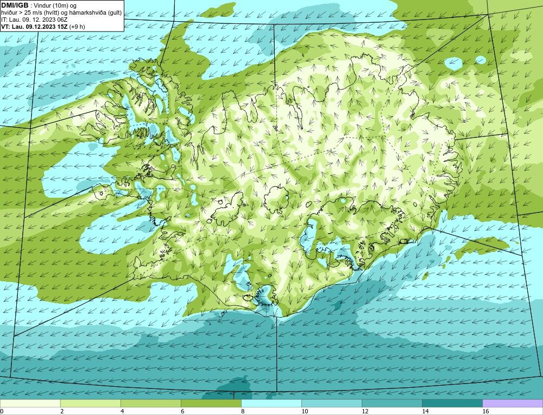Image resolution: width=543 pixels, height=415 pixels.
Task: Click the 'VT: Lau. 09.12.2023 15Z' line
Action: (x=34, y=27)
